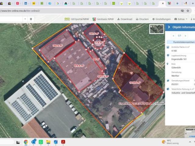Click the 052551 Gemarkungsschlüssel value
The width and height of the screenshot is (195, 146).
click(x=175, y=84)
